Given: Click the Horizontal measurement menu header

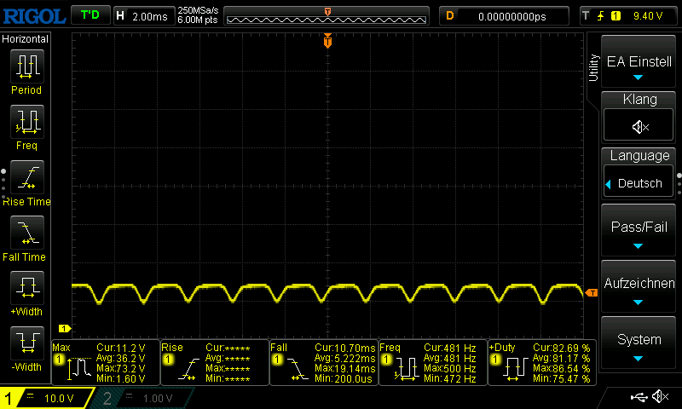Looking at the screenshot, I should coord(26,39).
